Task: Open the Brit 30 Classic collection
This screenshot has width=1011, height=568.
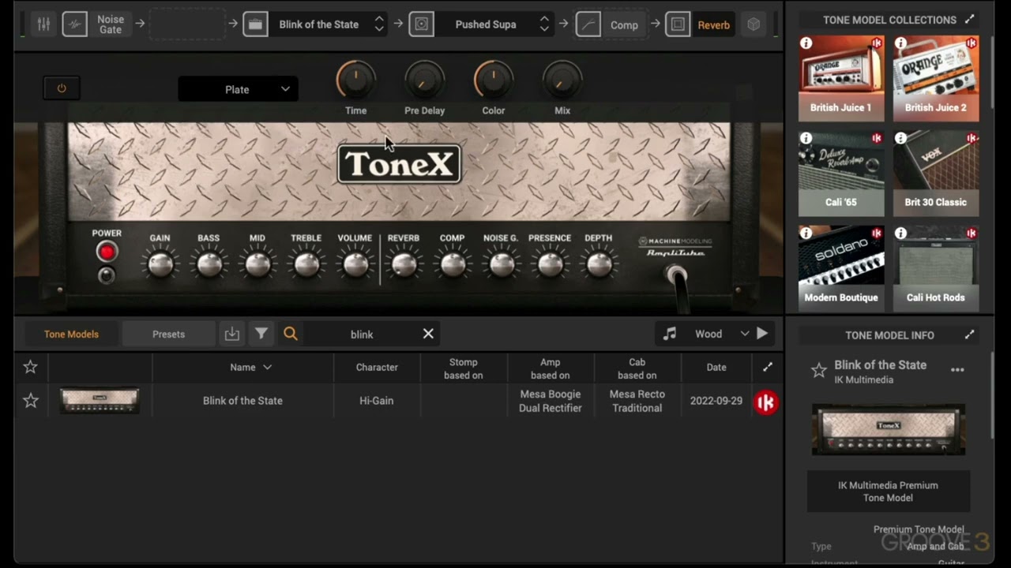Action: (x=936, y=174)
